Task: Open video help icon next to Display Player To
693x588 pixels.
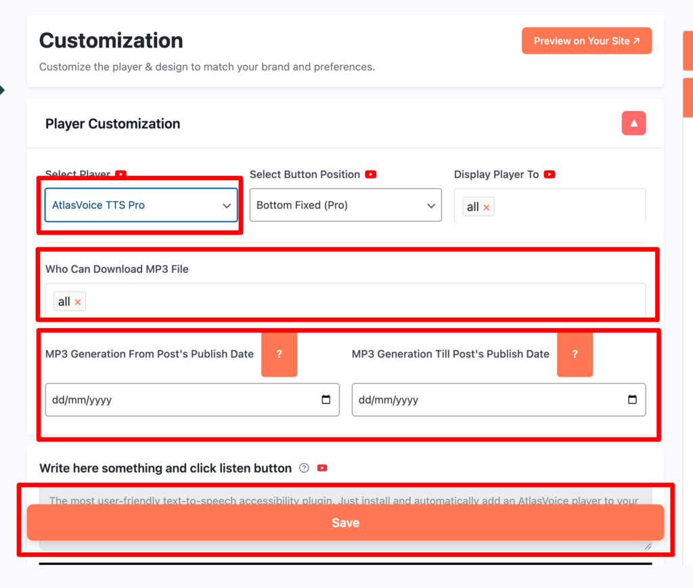Action: point(550,174)
